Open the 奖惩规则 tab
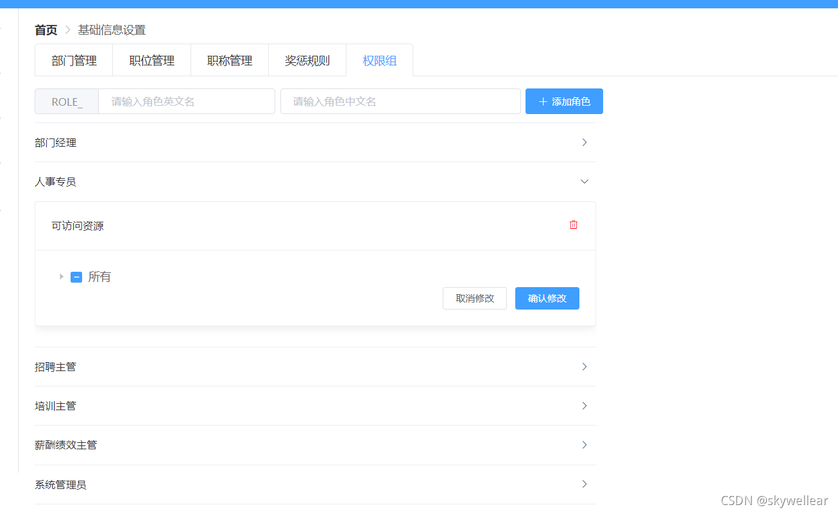The width and height of the screenshot is (838, 514). [x=307, y=60]
